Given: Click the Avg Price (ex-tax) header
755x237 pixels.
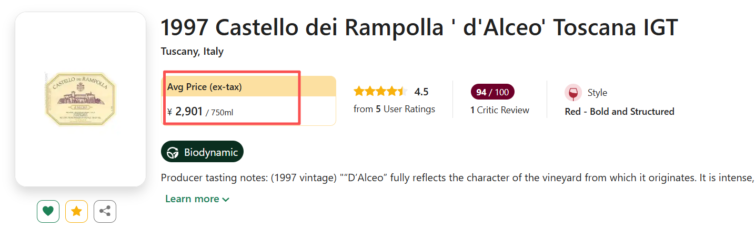Looking at the screenshot, I should click(x=205, y=87).
